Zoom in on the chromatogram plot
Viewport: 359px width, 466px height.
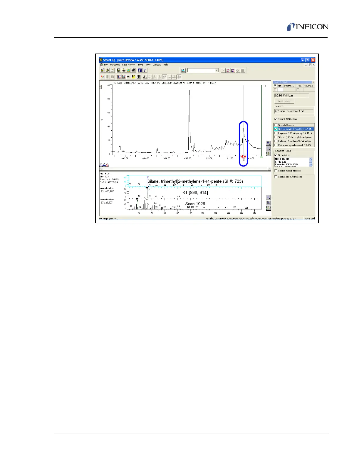268,143
